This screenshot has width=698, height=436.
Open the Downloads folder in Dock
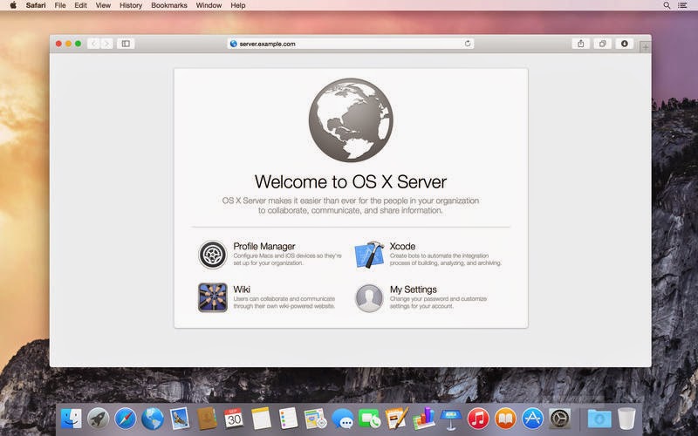click(599, 419)
